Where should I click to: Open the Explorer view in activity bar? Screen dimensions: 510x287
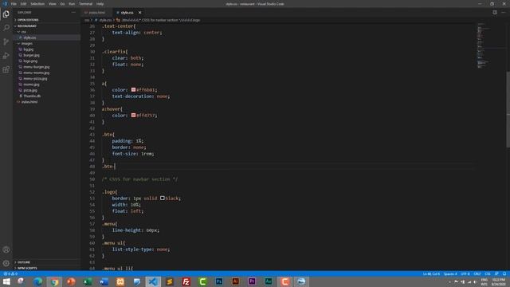[6, 14]
